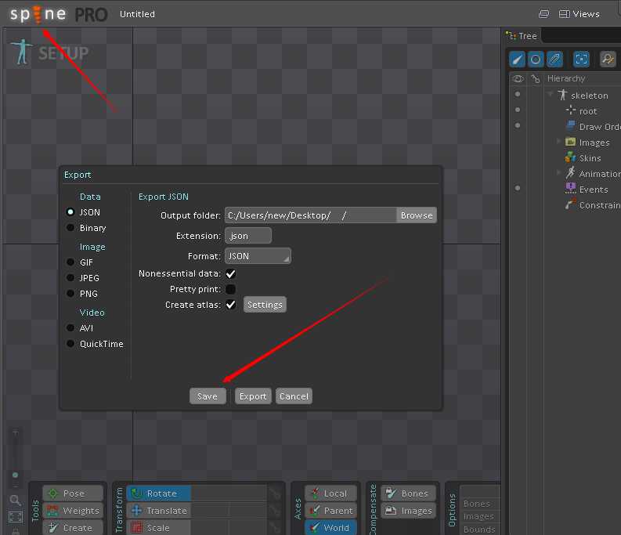Select JSON data export option

[x=70, y=212]
